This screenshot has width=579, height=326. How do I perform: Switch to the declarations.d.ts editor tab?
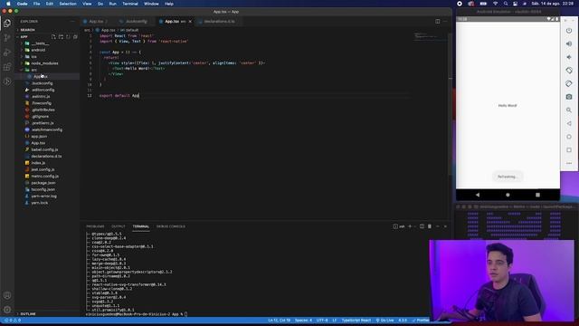pos(219,22)
